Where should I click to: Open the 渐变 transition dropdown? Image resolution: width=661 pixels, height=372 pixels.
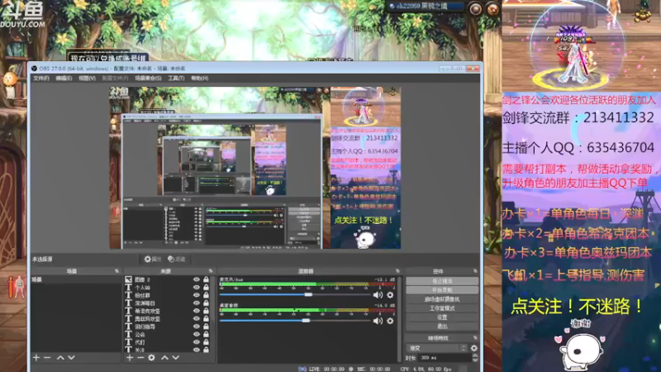pos(437,348)
